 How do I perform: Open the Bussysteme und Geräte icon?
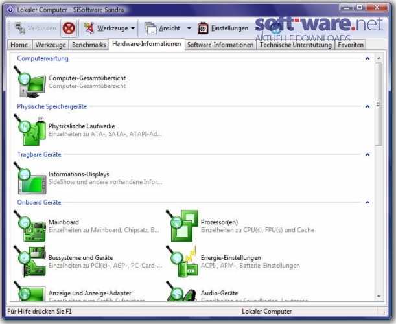pyautogui.click(x=30, y=262)
